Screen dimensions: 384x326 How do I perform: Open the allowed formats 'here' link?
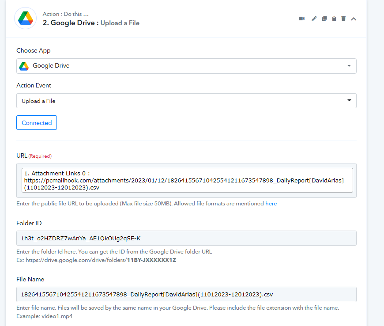[271, 204]
